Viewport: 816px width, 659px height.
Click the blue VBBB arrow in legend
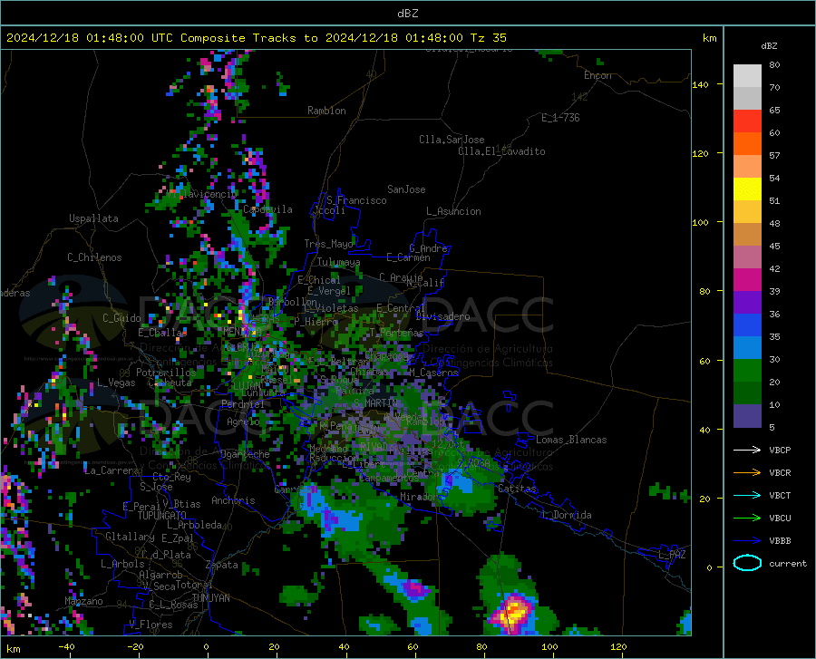747,541
